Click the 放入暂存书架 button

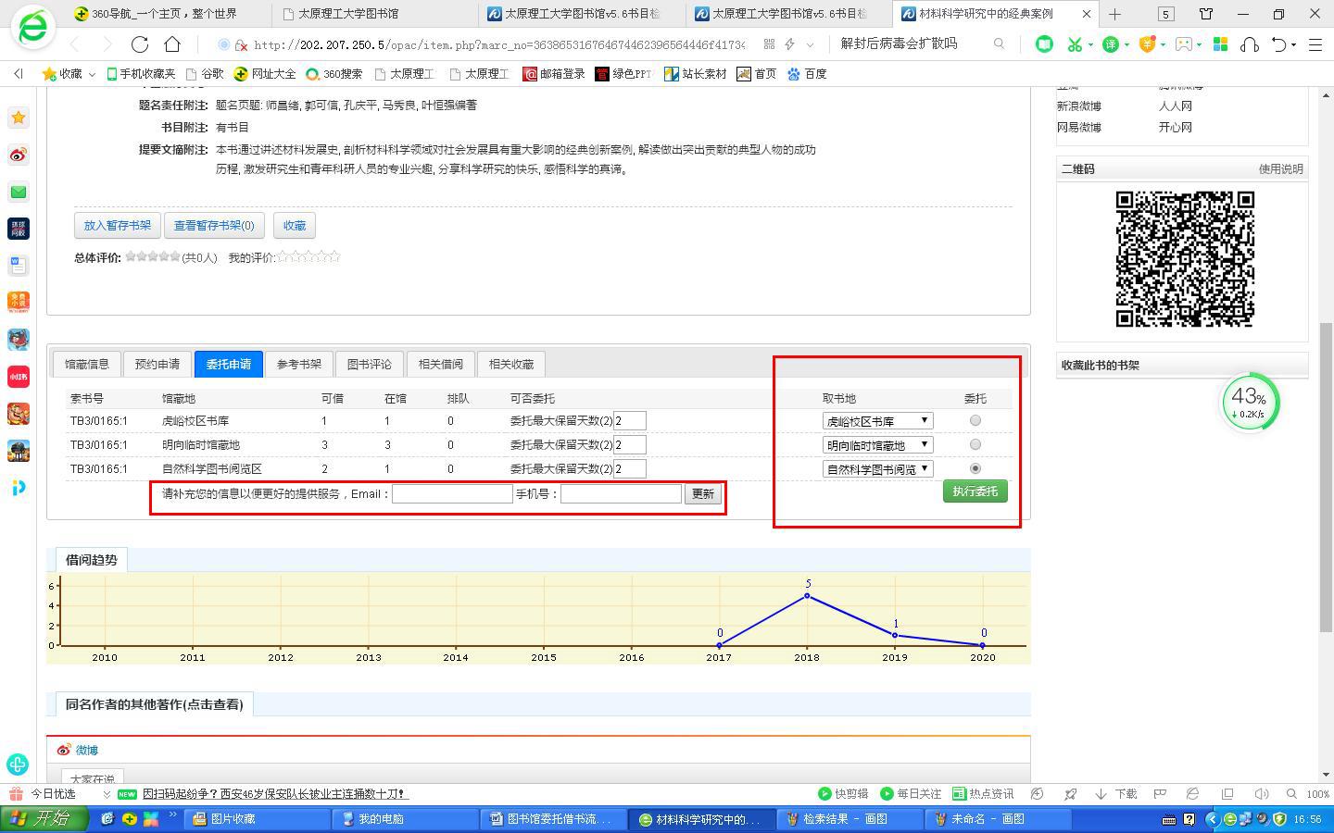pyautogui.click(x=118, y=225)
